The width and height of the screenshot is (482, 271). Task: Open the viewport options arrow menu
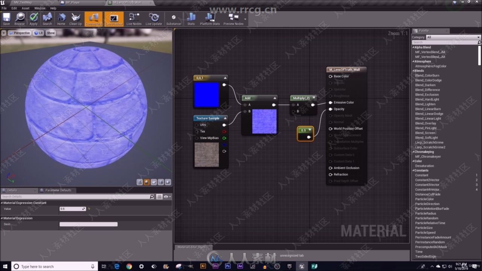coord(4,33)
